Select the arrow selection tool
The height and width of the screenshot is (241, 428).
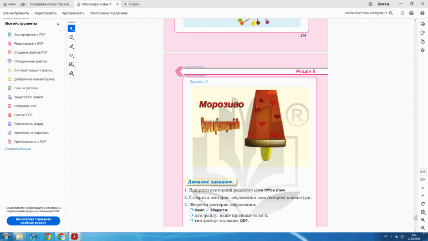pyautogui.click(x=71, y=28)
